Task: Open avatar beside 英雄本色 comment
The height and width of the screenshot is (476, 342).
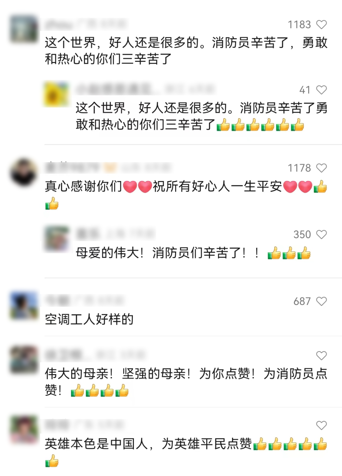Action: 24,429
